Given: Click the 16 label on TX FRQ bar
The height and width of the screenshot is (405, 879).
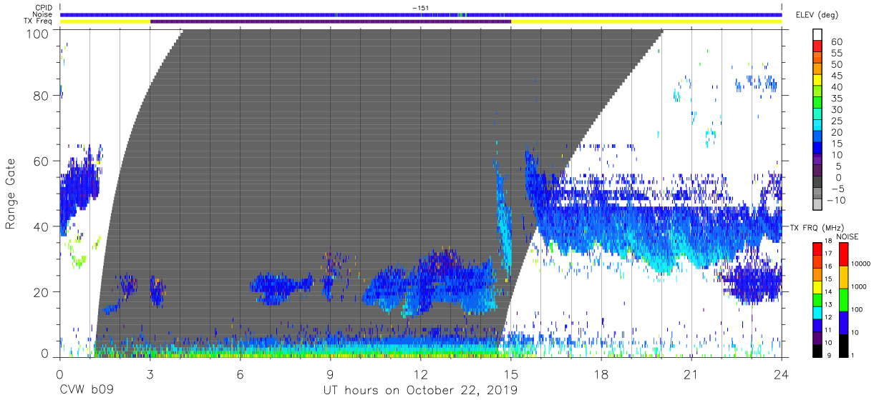Looking at the screenshot, I should [827, 266].
